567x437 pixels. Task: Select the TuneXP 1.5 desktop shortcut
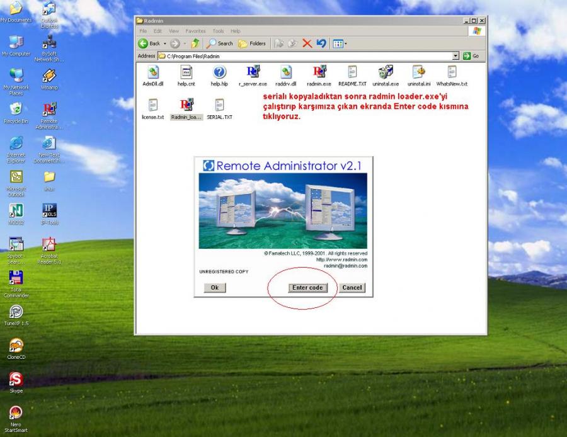pos(16,315)
